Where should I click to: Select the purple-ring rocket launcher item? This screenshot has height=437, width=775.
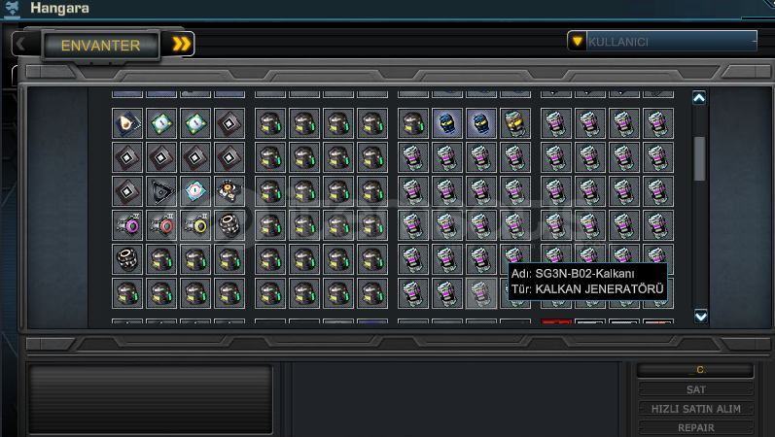point(127,225)
